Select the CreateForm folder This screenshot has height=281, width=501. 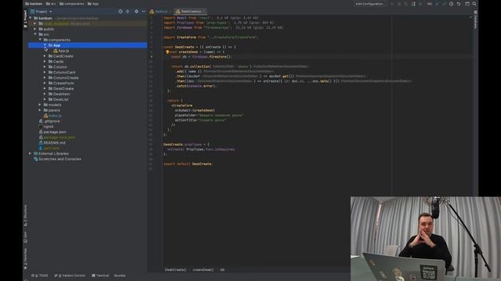click(61, 84)
